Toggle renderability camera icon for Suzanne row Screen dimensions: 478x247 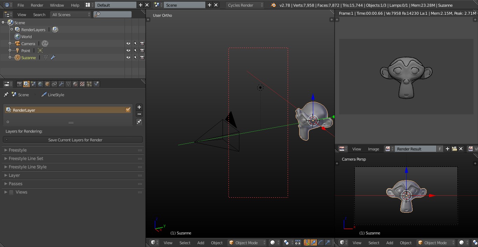(142, 57)
